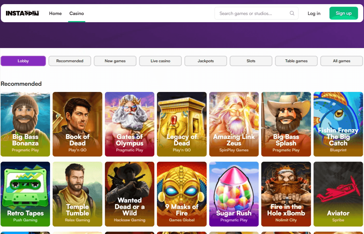364x234 pixels.
Task: Select the Lobby category filter
Action: tap(23, 61)
